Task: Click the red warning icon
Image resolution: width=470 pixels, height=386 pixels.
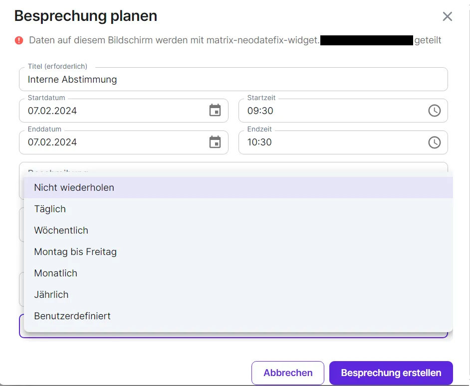Action: [x=19, y=40]
